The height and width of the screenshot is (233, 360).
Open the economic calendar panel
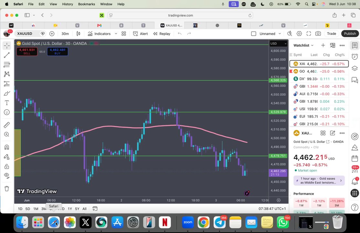click(x=355, y=159)
